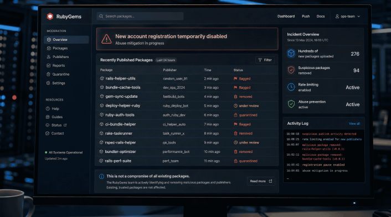
Task: Click the Package column header
Action: [106, 70]
